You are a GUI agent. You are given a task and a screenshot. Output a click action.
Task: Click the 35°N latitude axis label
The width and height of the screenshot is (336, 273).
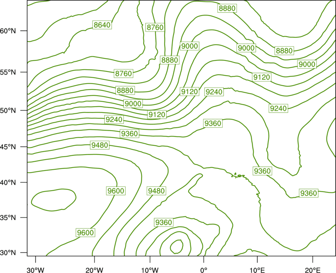(x=8, y=218)
